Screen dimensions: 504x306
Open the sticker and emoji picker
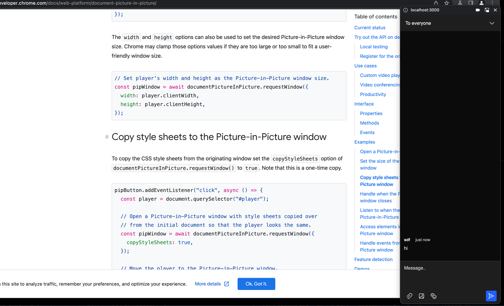pyautogui.click(x=433, y=296)
